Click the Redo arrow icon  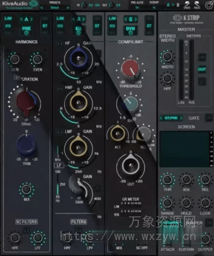pos(197,5)
